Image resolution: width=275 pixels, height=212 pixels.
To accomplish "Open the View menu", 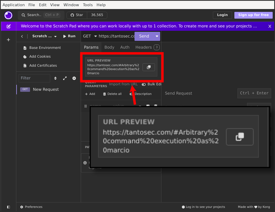I will tap(55, 5).
